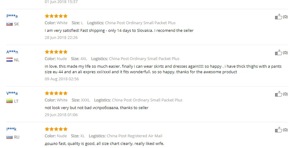
Task: Open reviewer I***k's profile
Action: coord(12,129)
